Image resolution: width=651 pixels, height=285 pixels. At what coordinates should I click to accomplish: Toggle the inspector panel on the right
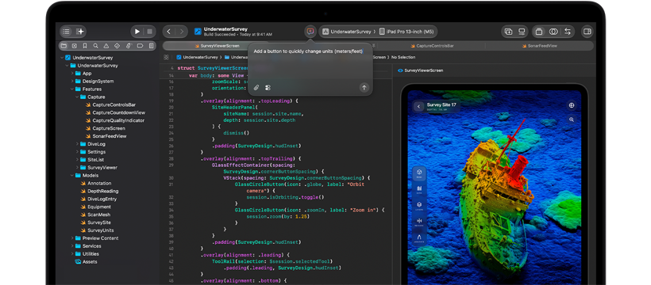pyautogui.click(x=587, y=32)
